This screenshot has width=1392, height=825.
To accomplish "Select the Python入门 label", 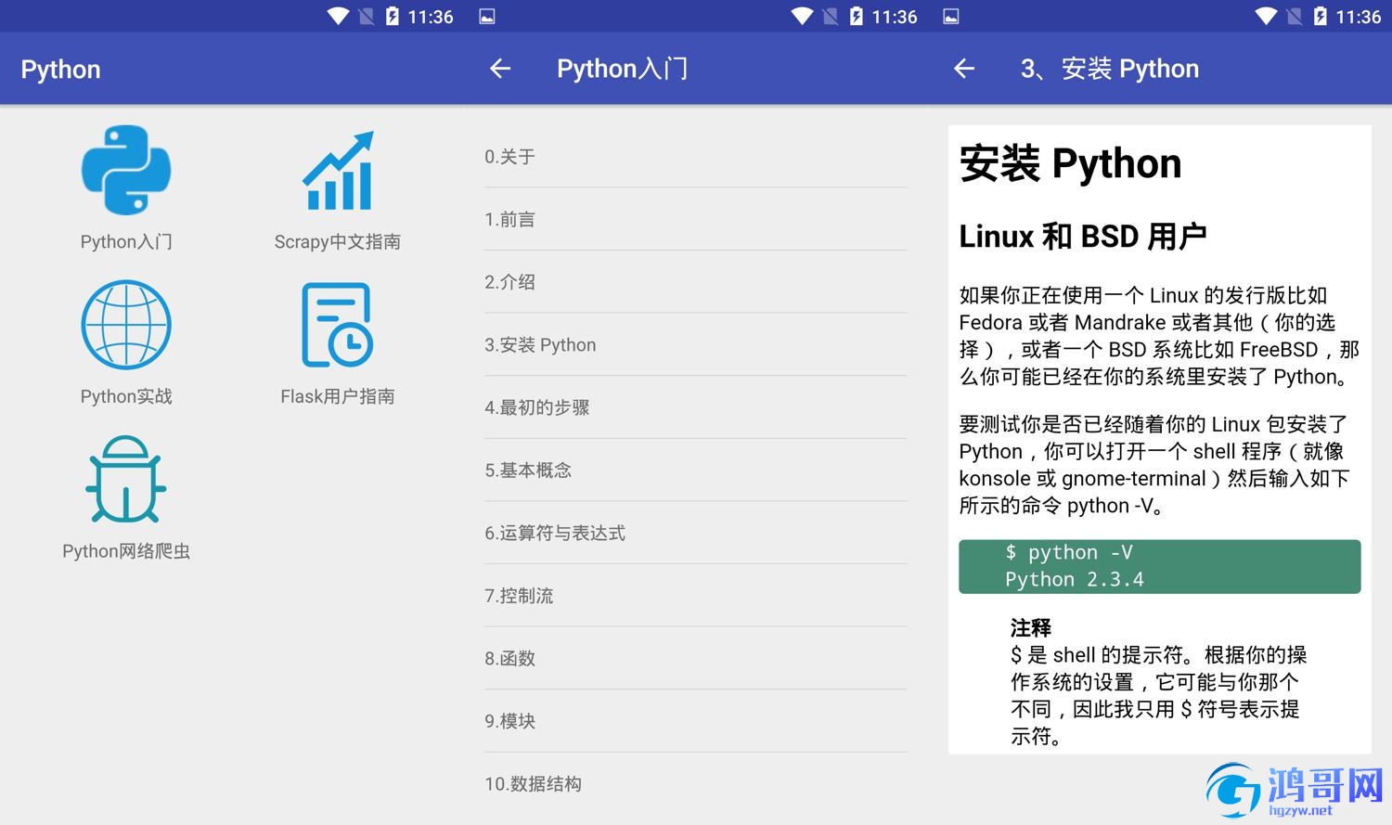I will 126,242.
